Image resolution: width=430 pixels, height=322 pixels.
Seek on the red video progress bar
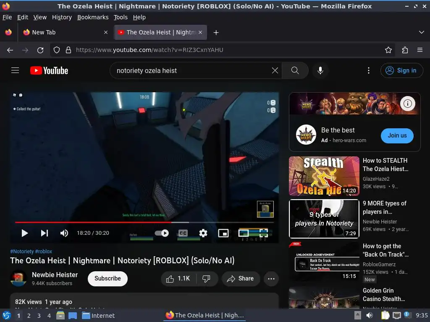tap(144, 222)
